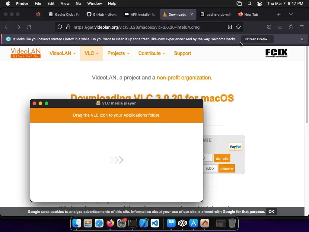The height and width of the screenshot is (232, 309).
Task: Switch to the New Tab tab
Action: click(253, 14)
